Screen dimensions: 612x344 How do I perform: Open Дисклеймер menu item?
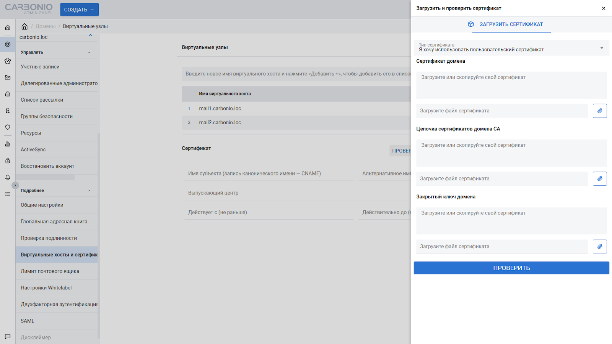57,338
